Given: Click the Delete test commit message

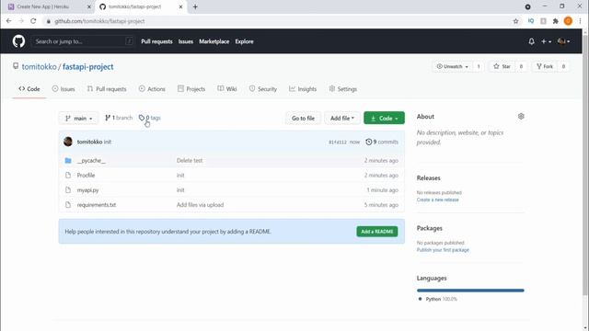Looking at the screenshot, I should (190, 161).
